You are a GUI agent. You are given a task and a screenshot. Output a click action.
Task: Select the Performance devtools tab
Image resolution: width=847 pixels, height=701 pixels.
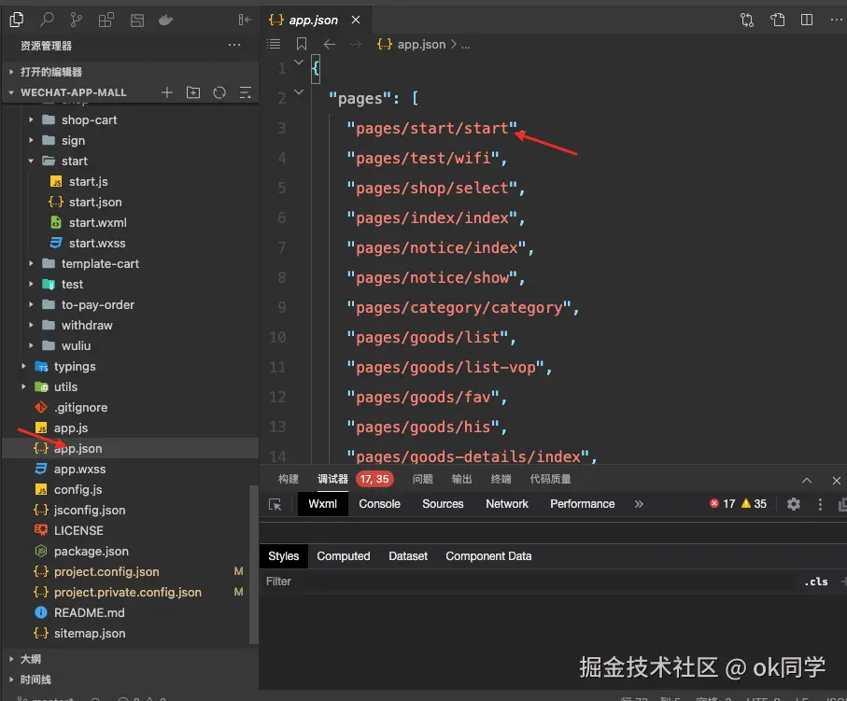coord(583,504)
